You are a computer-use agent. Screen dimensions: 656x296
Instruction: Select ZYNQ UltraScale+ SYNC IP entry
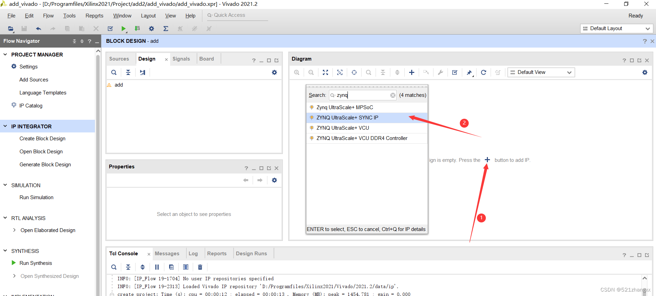(x=367, y=118)
